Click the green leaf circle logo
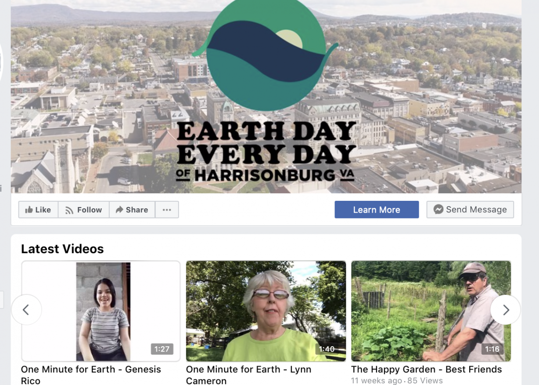This screenshot has height=385, width=539. [x=266, y=55]
